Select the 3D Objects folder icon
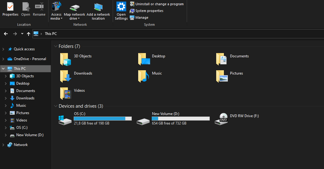The height and width of the screenshot is (169, 324). click(x=65, y=59)
